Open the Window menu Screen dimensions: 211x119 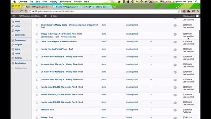(78, 2)
